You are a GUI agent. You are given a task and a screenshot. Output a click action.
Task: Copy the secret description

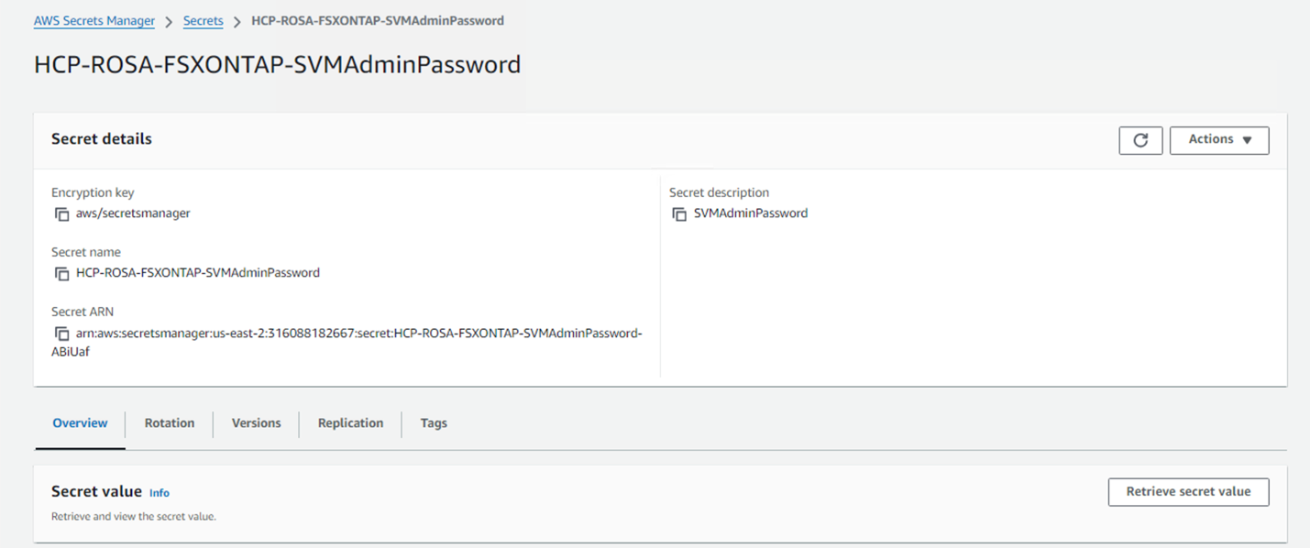[679, 214]
